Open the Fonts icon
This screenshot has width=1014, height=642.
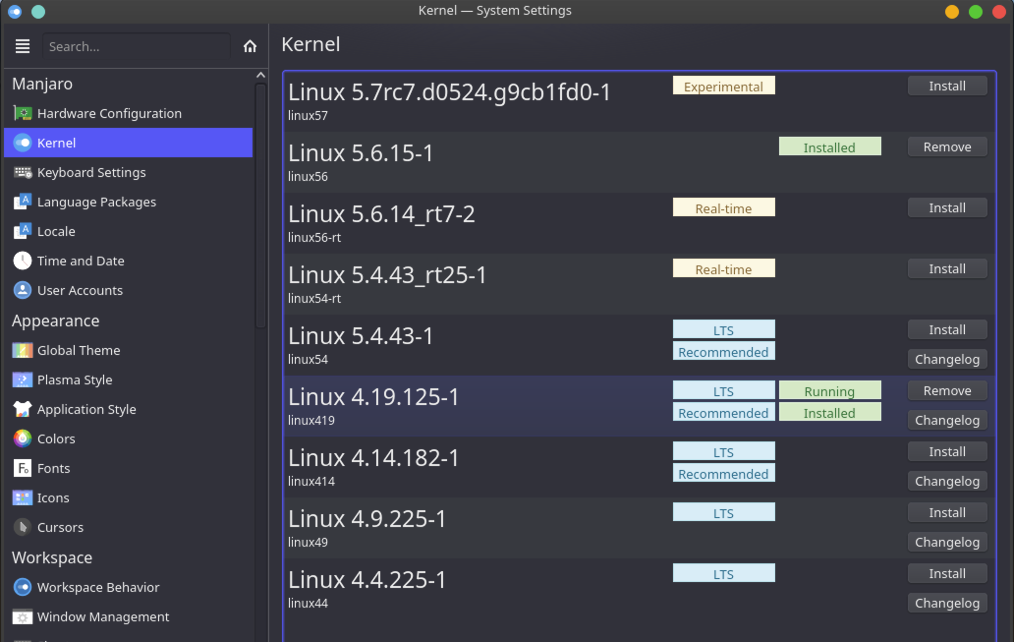coord(23,468)
